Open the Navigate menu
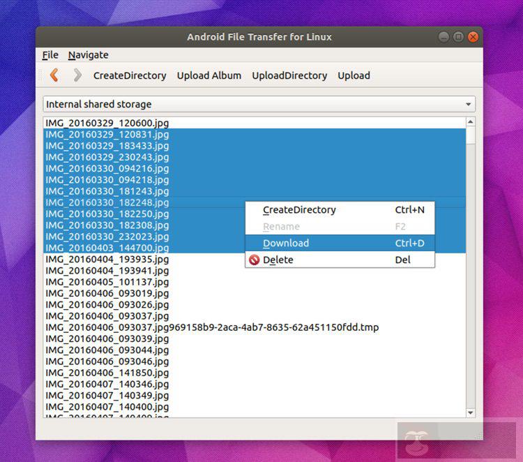Viewport: 523px width, 462px height. tap(88, 55)
